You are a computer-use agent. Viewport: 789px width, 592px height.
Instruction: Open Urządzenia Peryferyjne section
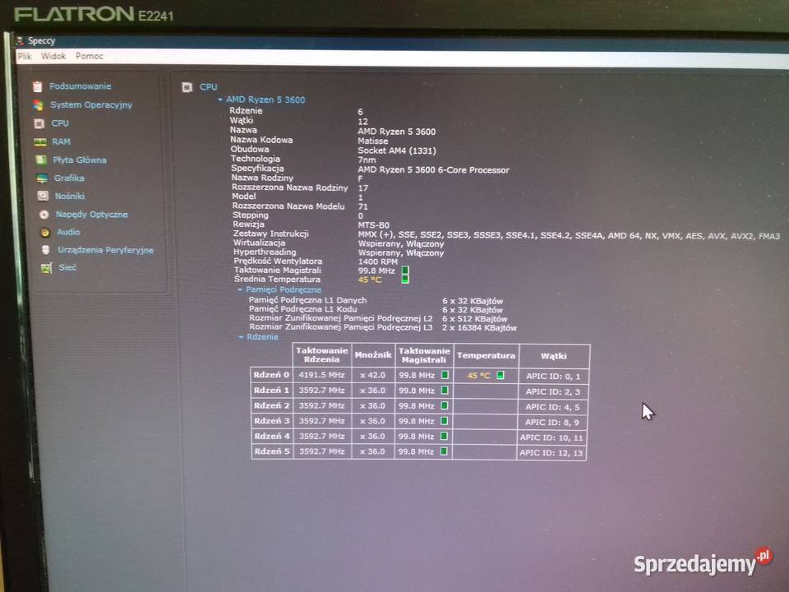[x=106, y=250]
